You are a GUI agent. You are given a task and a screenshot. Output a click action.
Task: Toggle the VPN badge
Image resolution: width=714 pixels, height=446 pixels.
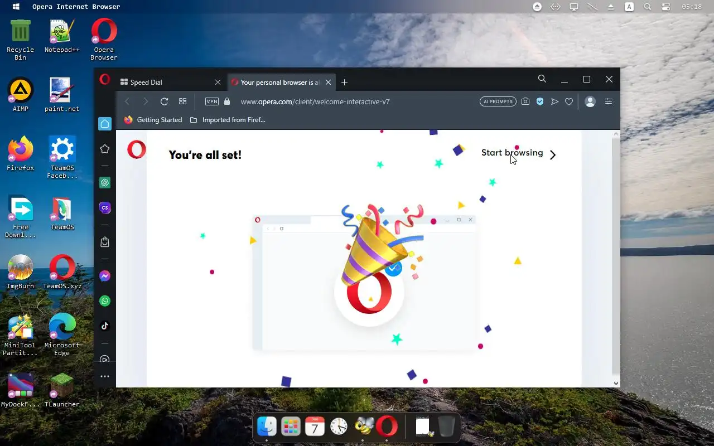[x=212, y=101]
